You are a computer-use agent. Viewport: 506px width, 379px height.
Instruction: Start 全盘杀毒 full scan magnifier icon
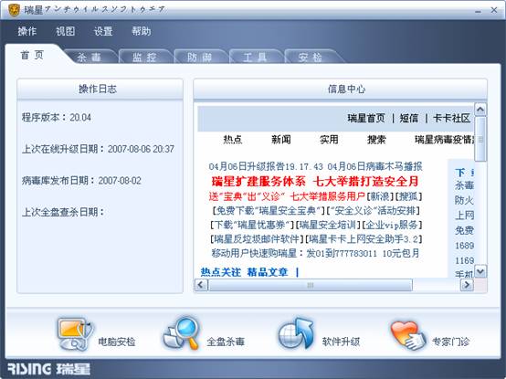[182, 332]
